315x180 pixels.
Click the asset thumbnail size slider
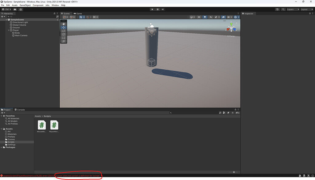pos(234,172)
